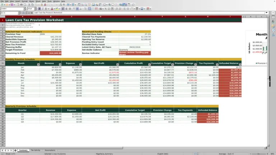Click the Insert Hyperlink icon
The width and height of the screenshot is (276, 155).
click(110, 5)
